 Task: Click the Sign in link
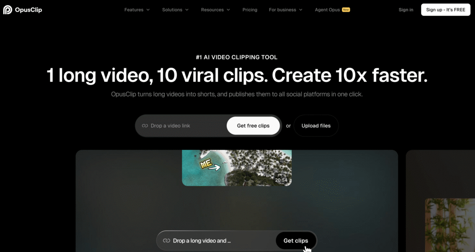(405, 10)
